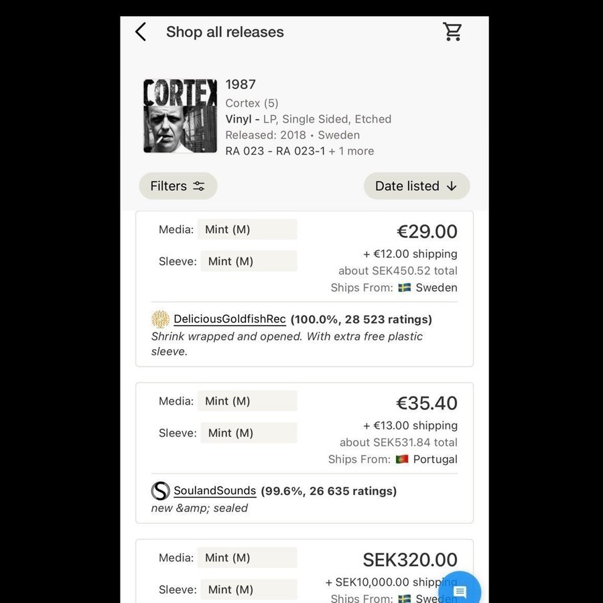Open the DeliciousGoldfishRec seller profile link

[x=230, y=319]
